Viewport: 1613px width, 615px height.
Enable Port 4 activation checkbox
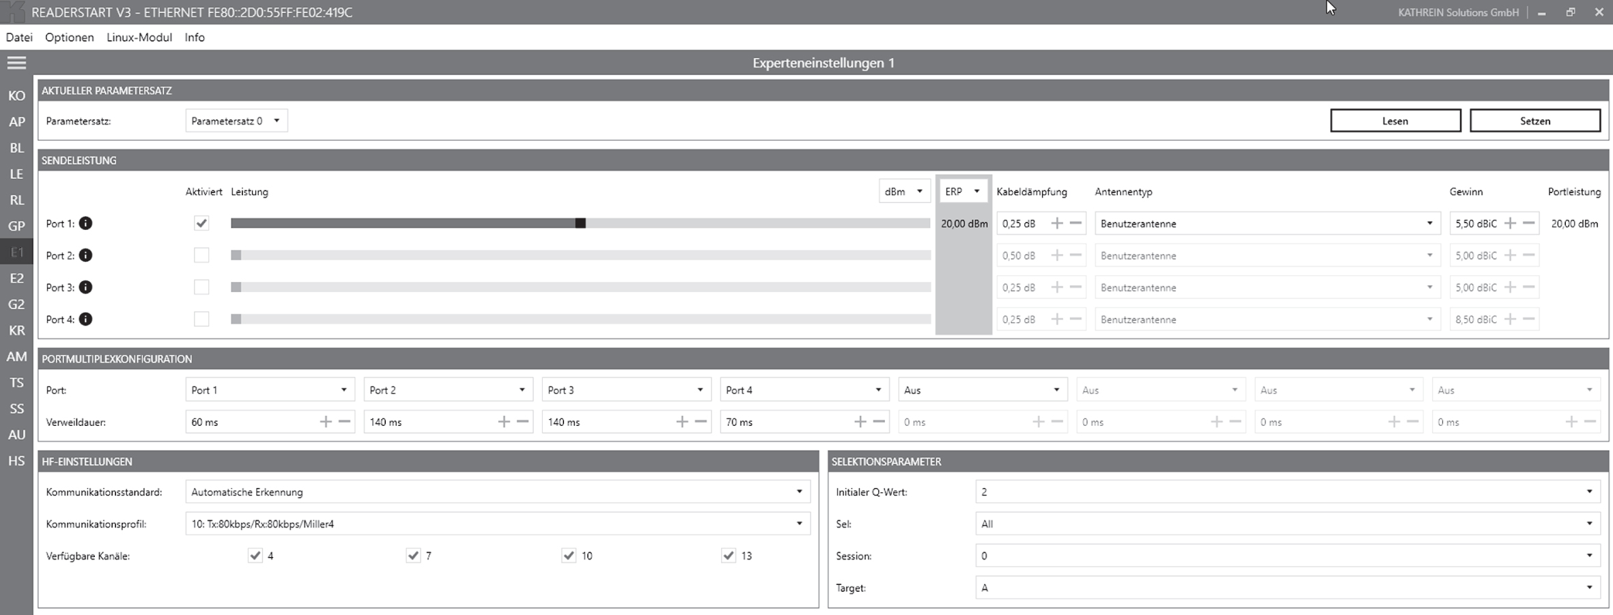click(x=201, y=319)
